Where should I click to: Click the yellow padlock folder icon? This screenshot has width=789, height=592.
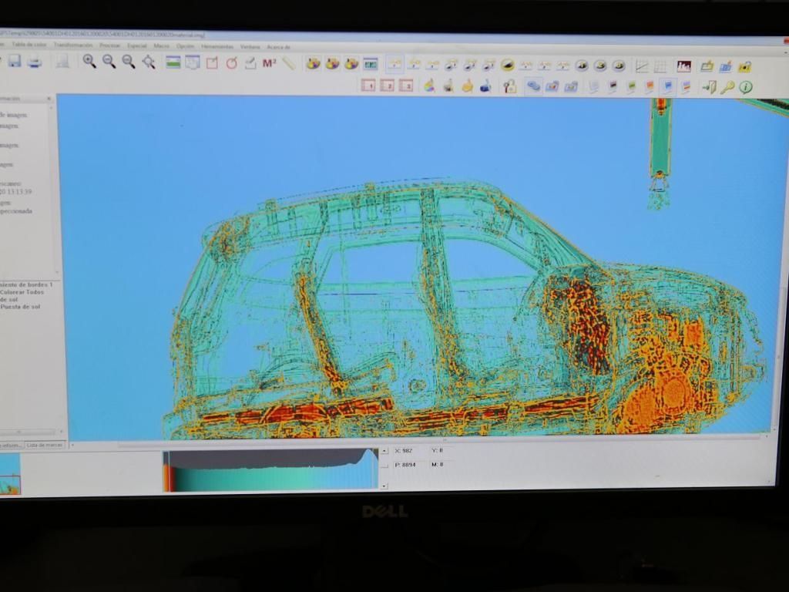point(745,67)
